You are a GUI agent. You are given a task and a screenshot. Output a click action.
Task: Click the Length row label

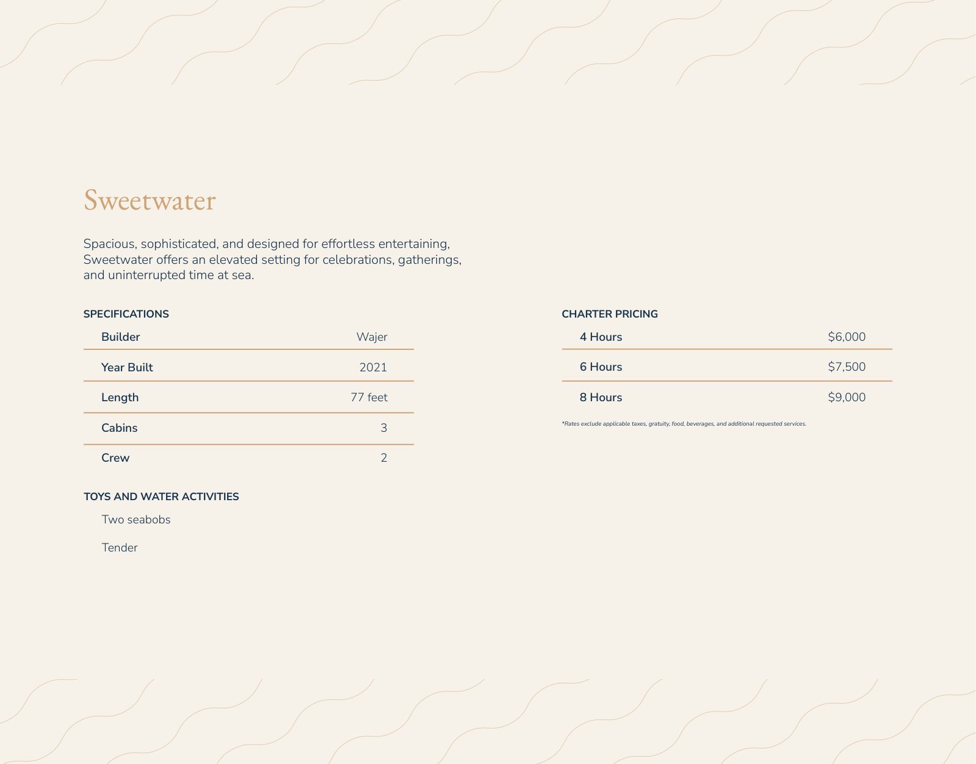click(120, 398)
